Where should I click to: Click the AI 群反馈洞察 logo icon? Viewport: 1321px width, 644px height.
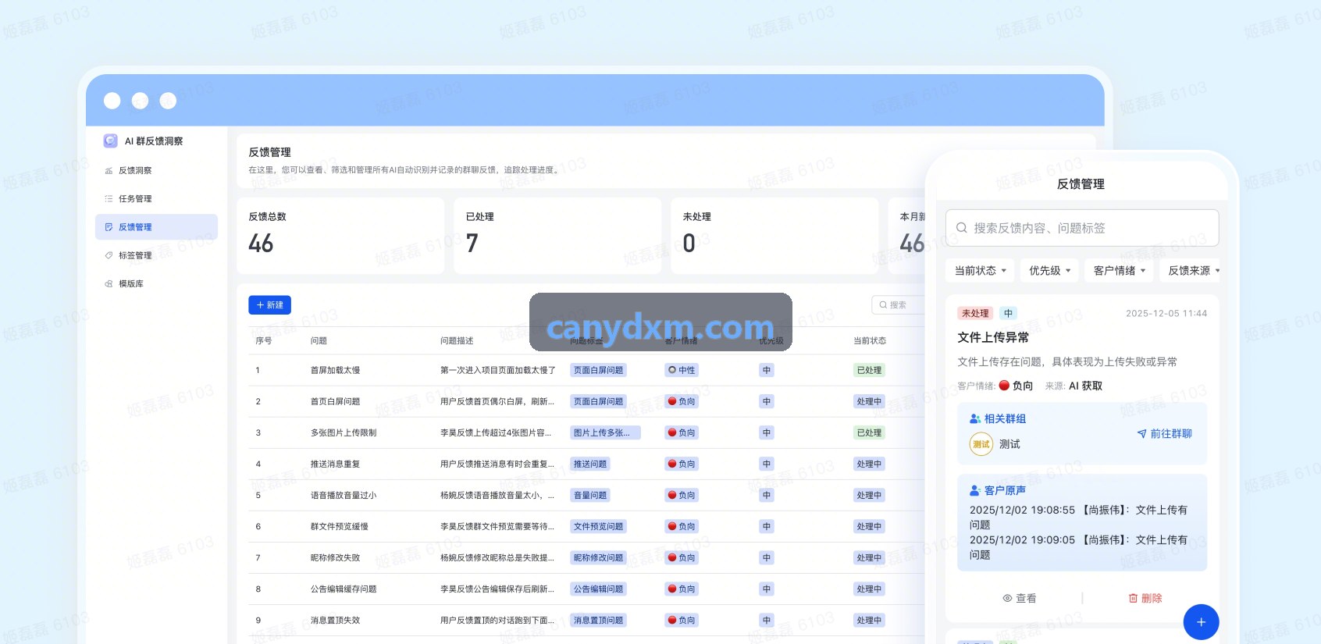coord(110,141)
